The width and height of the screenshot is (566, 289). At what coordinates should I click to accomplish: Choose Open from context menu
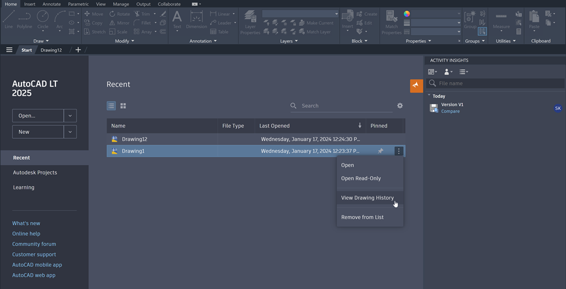coord(370,165)
